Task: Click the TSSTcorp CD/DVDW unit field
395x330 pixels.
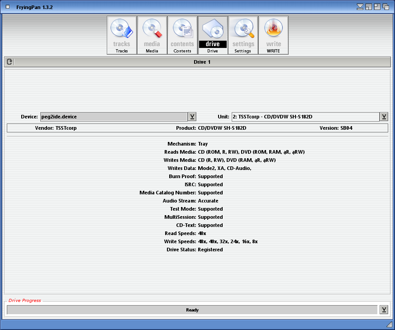Action: (305, 117)
